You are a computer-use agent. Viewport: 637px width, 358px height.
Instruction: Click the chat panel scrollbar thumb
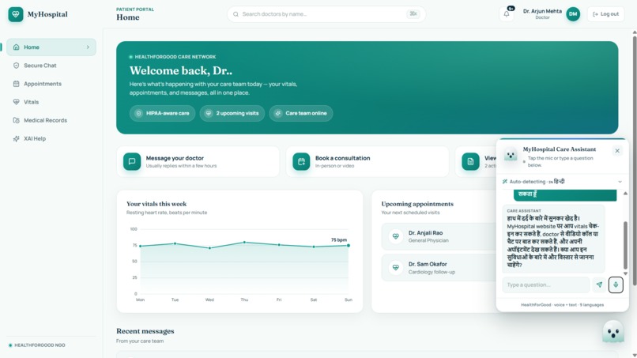click(x=625, y=245)
